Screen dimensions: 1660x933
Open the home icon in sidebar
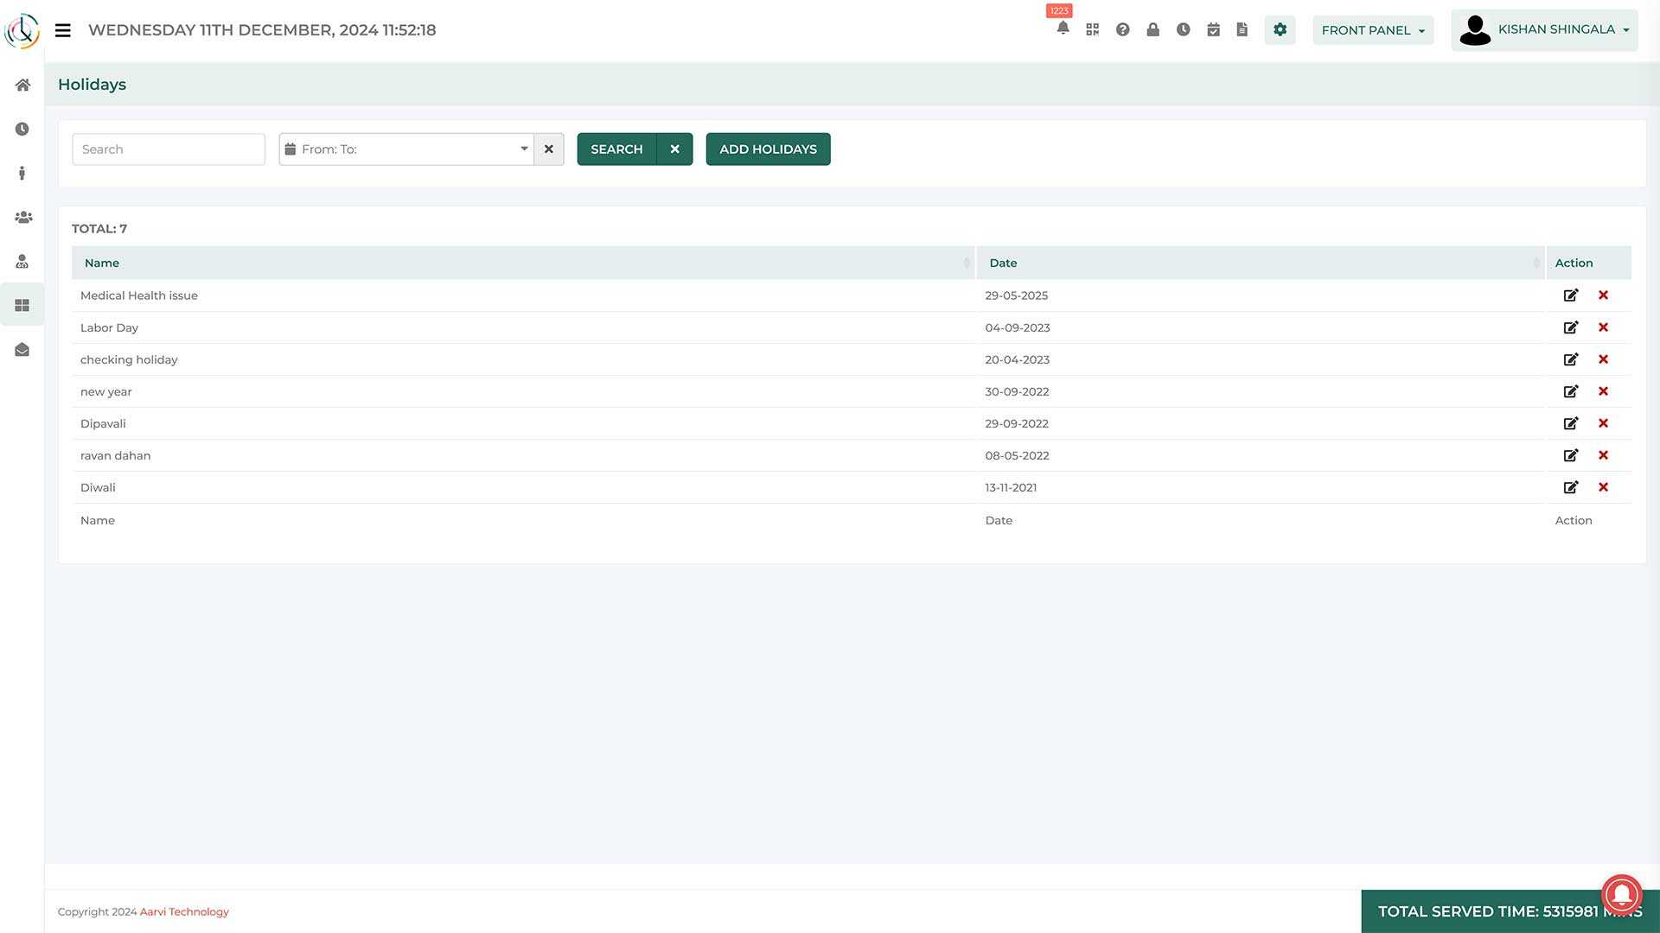click(22, 85)
